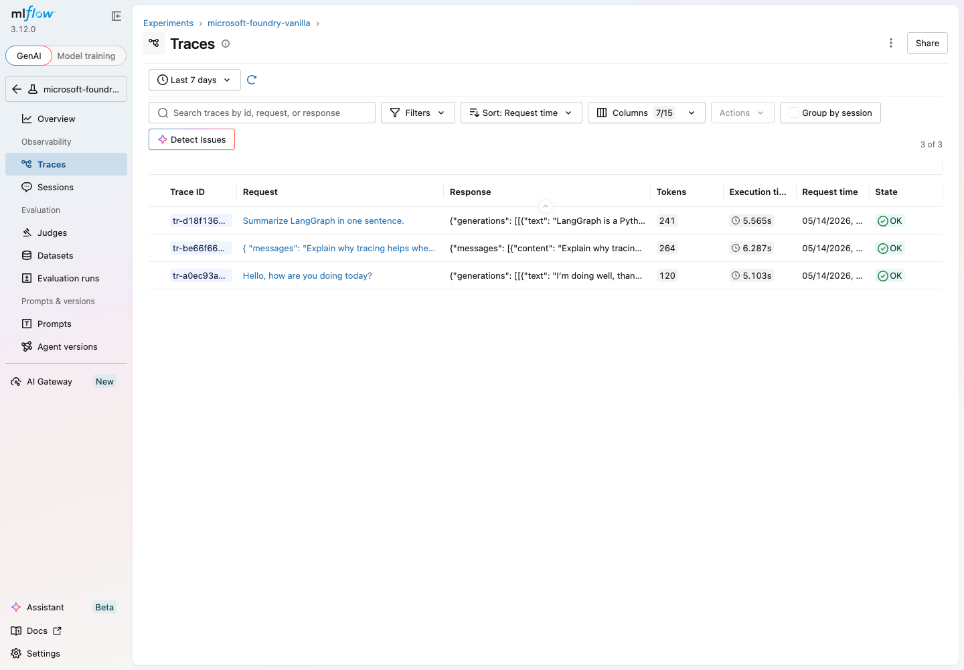Open the Last 7 days time range dropdown

[194, 80]
